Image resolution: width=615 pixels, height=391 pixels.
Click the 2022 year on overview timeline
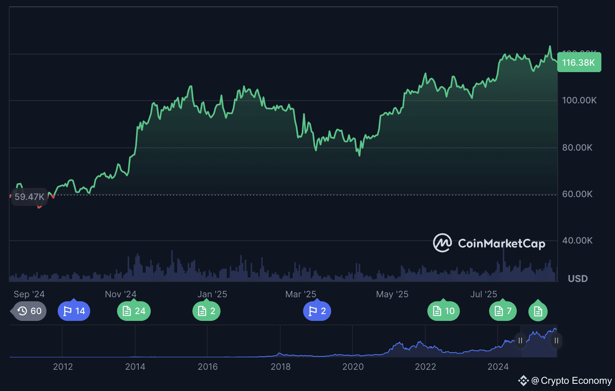pyautogui.click(x=425, y=367)
